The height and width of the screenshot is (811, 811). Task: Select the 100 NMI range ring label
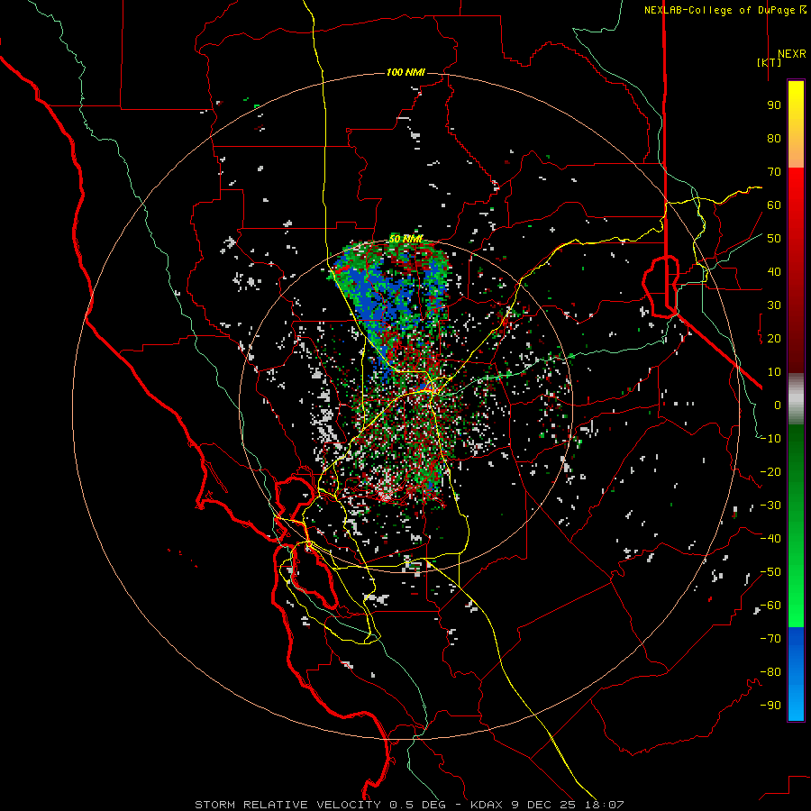click(x=405, y=72)
